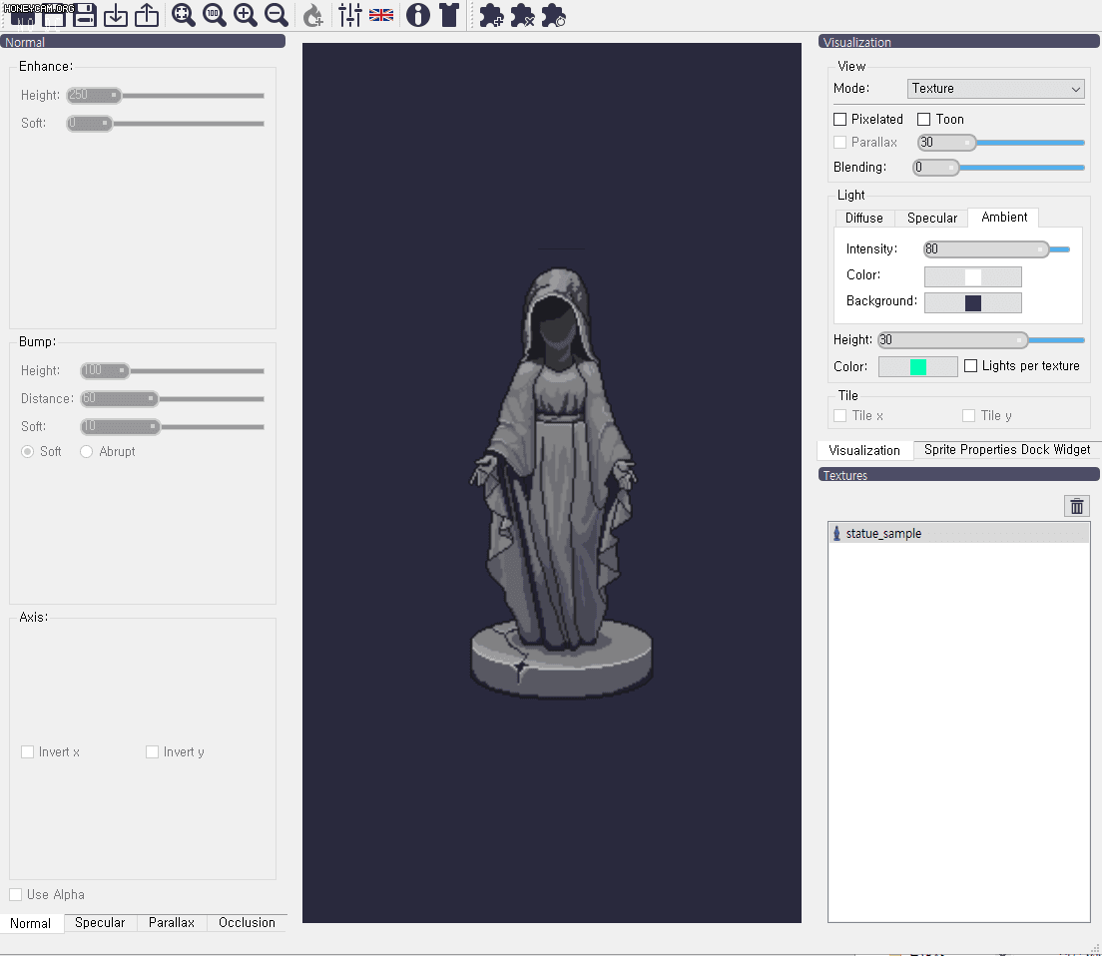Open preferences via the sliders icon
This screenshot has height=956, width=1102.
point(350,15)
